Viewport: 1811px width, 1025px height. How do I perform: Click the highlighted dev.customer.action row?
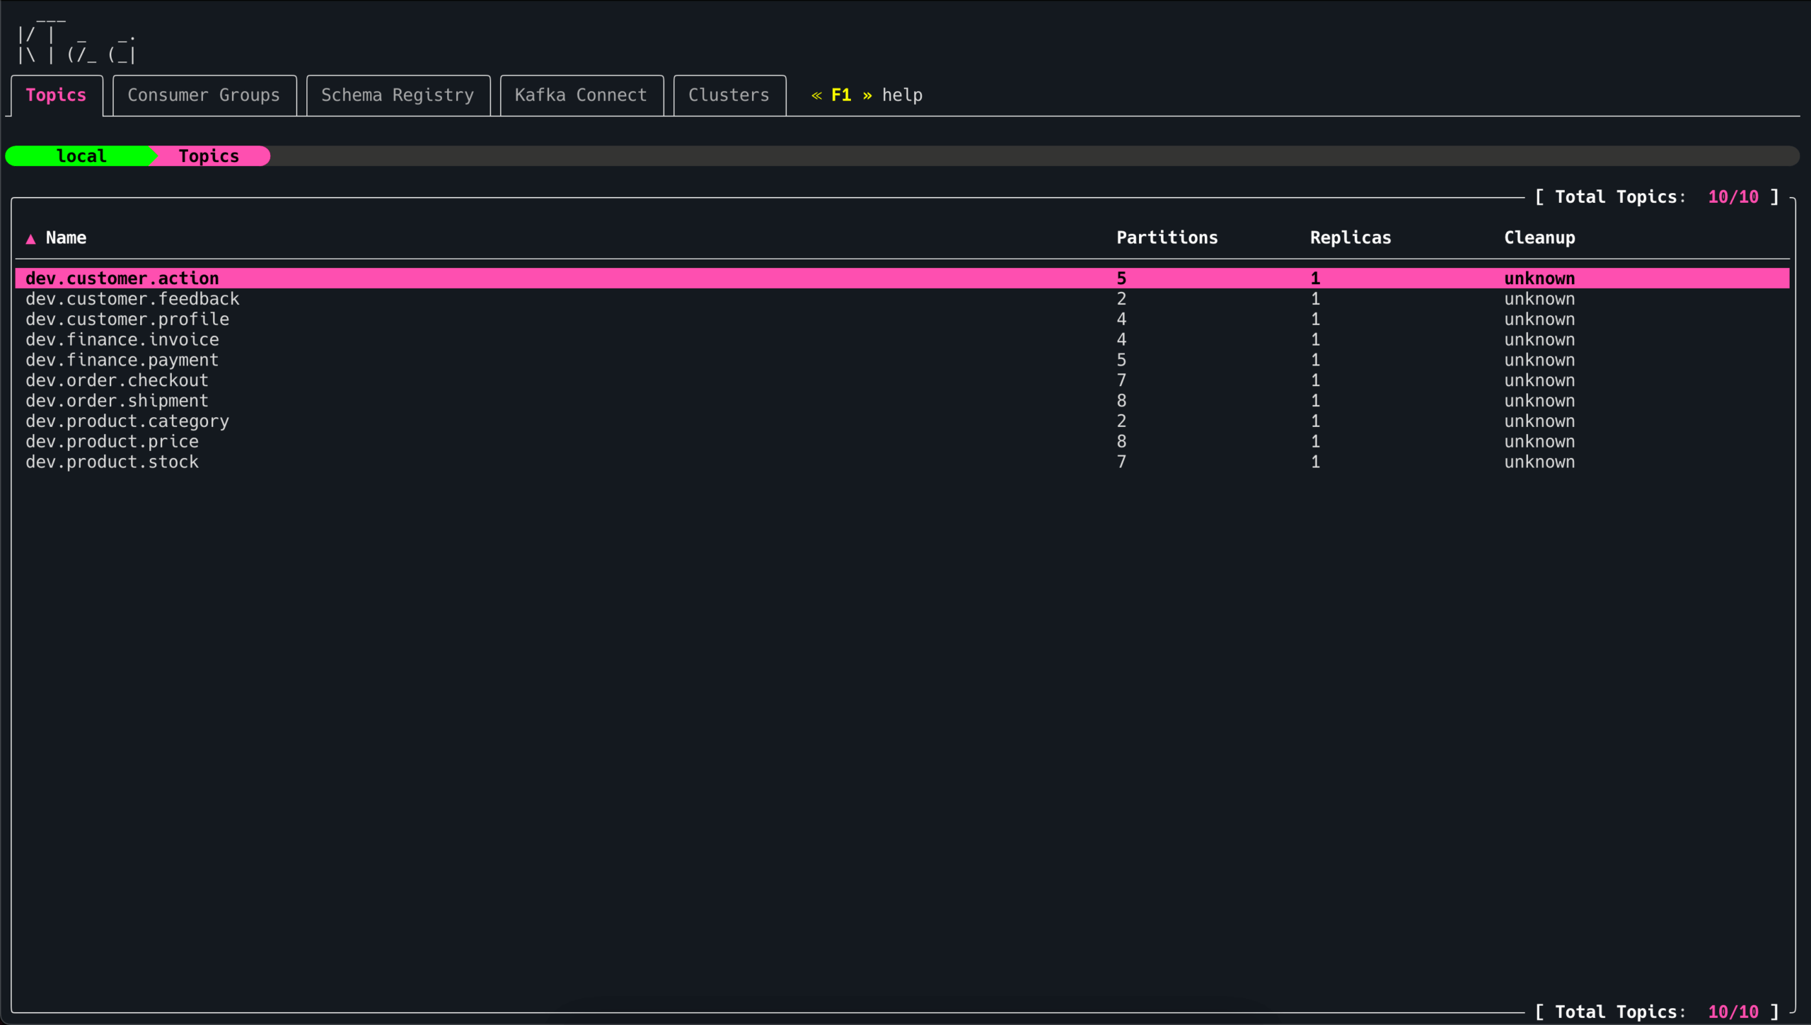pyautogui.click(x=122, y=279)
